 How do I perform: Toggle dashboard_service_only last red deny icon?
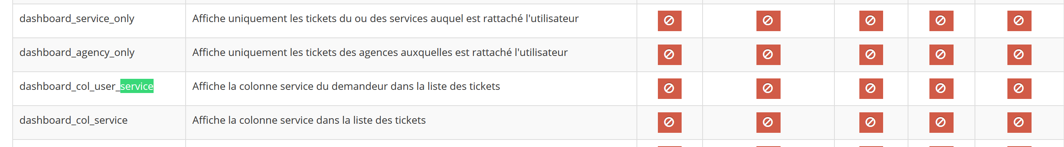[1019, 20]
